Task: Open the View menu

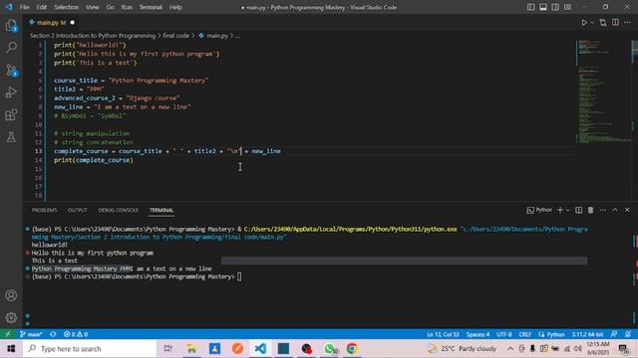Action: (93, 7)
